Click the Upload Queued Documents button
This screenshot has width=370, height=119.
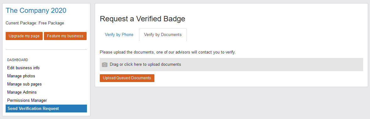coord(127,78)
